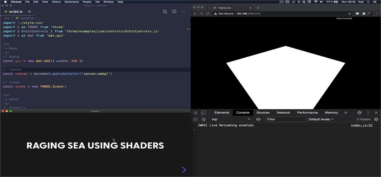This screenshot has height=177, width=381.
Task: Click the Wi-Fi icon in the menu bar
Action: pos(315,2)
